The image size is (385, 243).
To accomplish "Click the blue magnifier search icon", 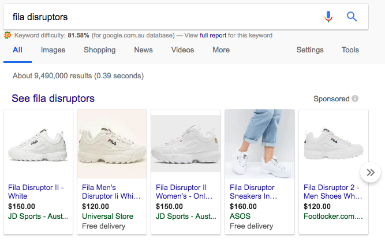I will [352, 17].
